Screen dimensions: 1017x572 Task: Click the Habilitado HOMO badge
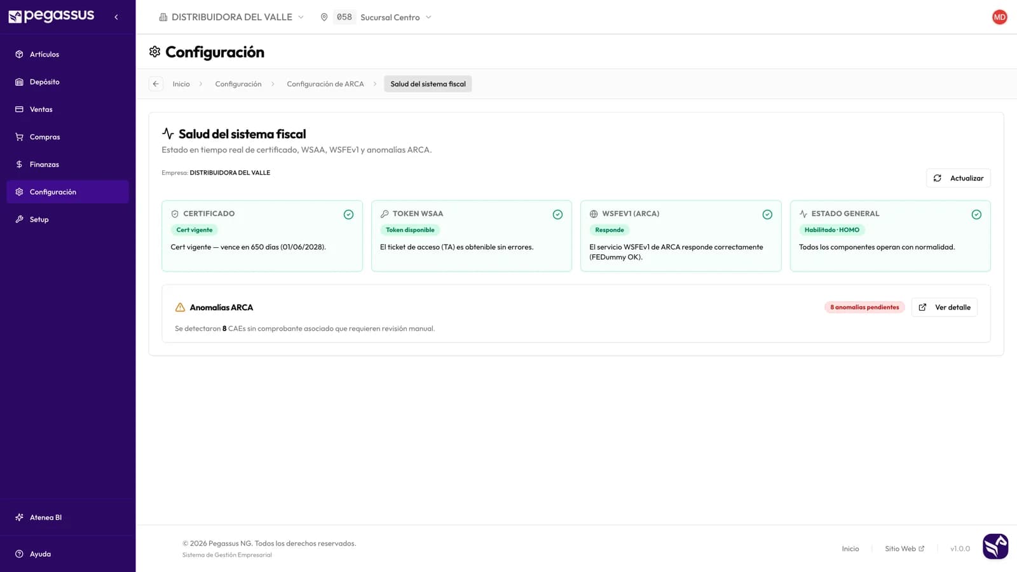tap(832, 230)
